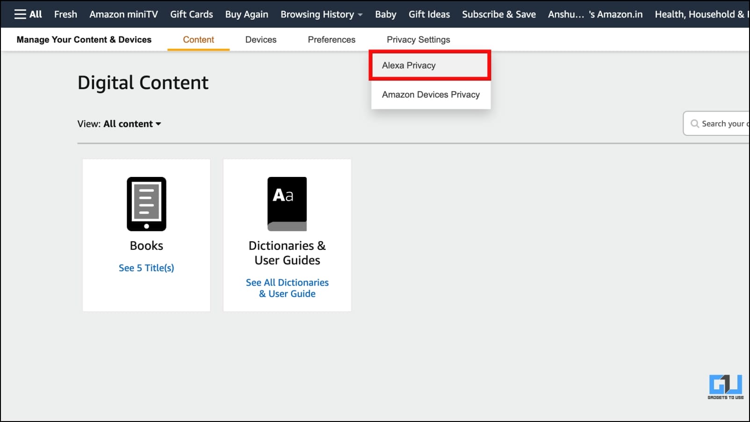Open Health, Household link

coord(701,14)
